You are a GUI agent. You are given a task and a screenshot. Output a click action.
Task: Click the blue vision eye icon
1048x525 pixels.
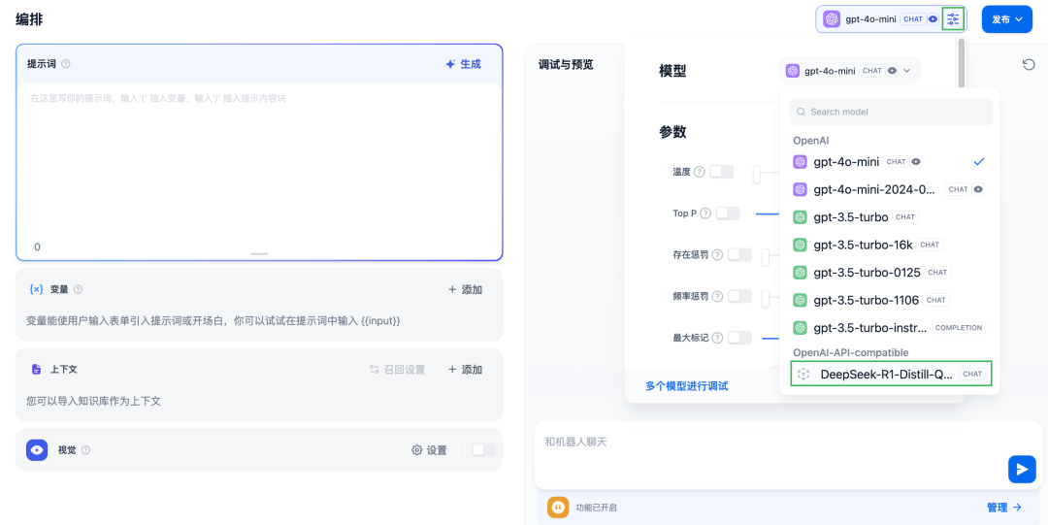pos(37,450)
